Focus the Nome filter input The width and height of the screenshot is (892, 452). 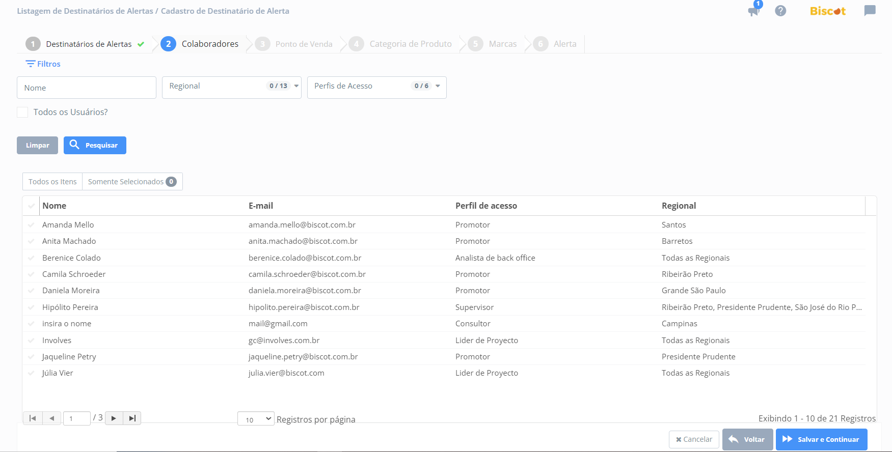click(87, 88)
